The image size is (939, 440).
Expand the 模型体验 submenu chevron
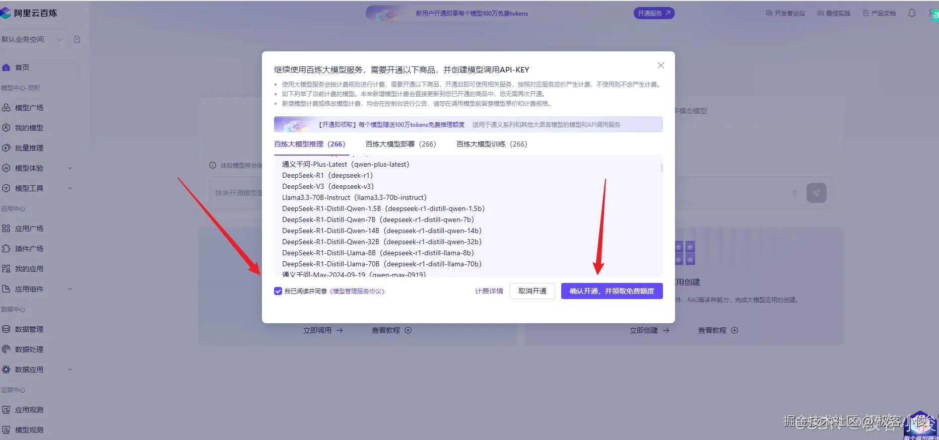70,168
